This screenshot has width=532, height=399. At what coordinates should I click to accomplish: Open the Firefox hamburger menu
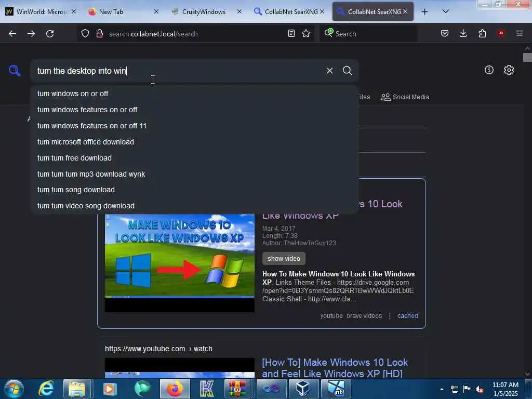[520, 33]
